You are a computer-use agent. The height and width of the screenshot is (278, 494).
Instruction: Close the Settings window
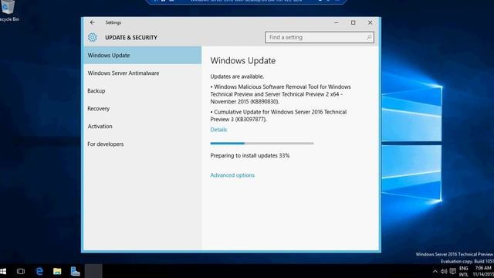pyautogui.click(x=370, y=22)
